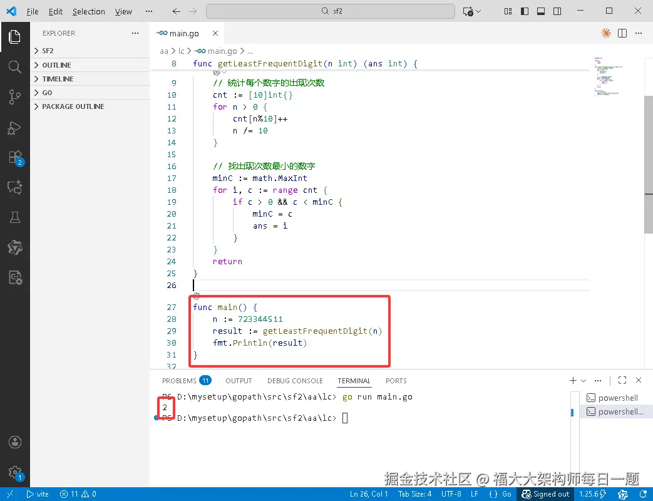Open the Selection menu
Screen dimensions: 653x501
[89, 11]
